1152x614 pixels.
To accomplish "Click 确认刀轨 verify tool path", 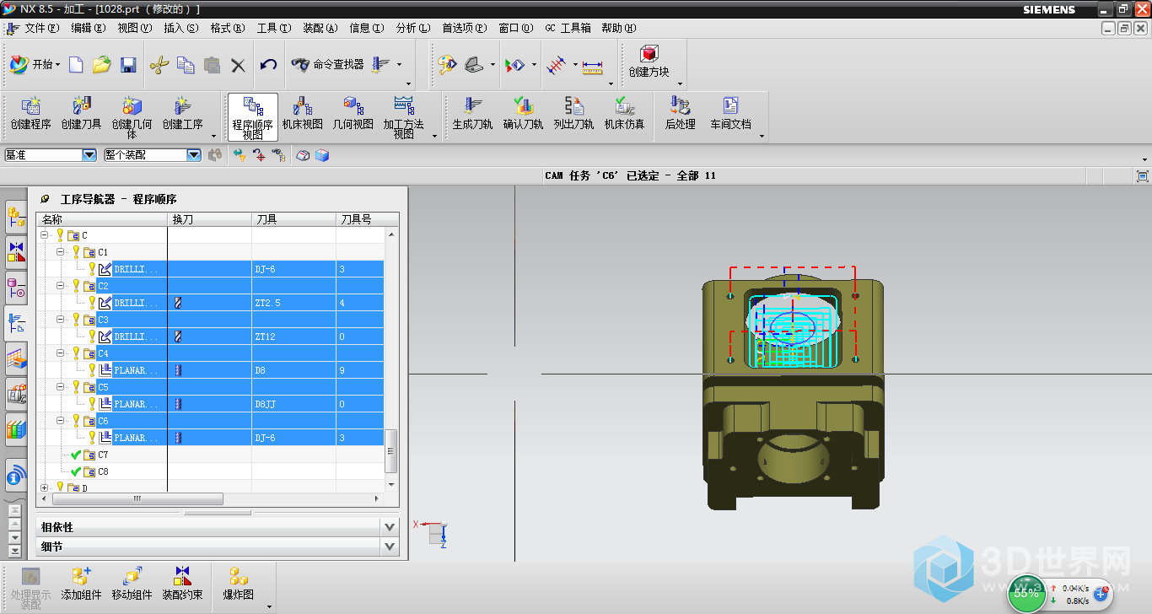I will click(523, 114).
